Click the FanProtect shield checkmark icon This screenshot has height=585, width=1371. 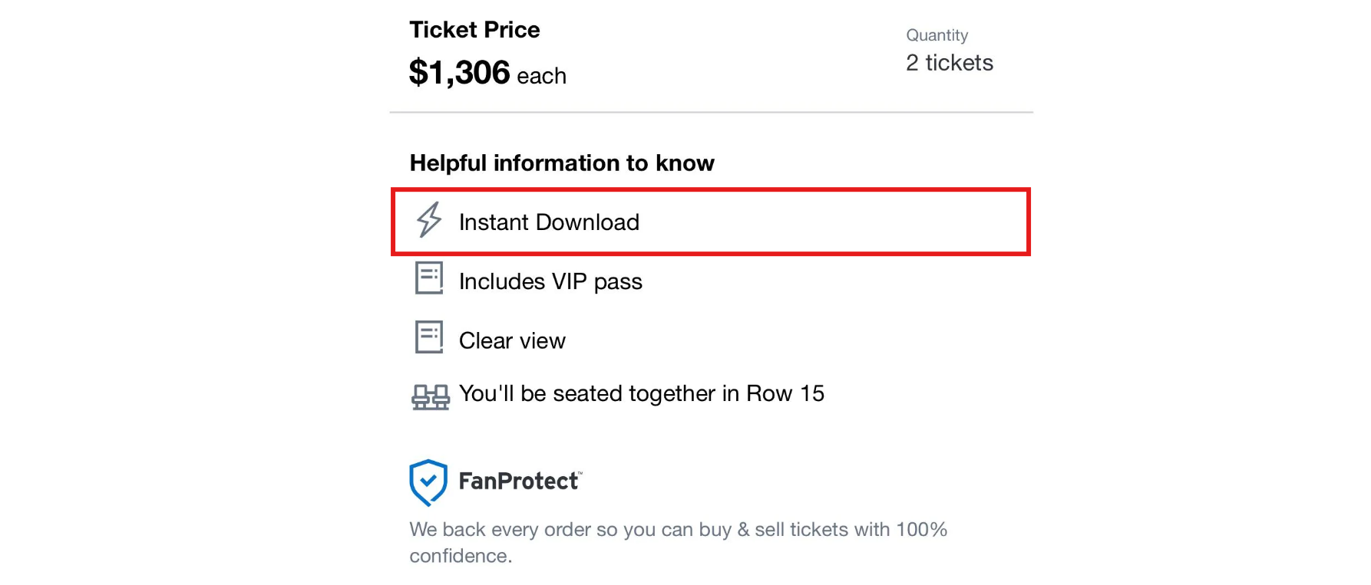coord(428,482)
